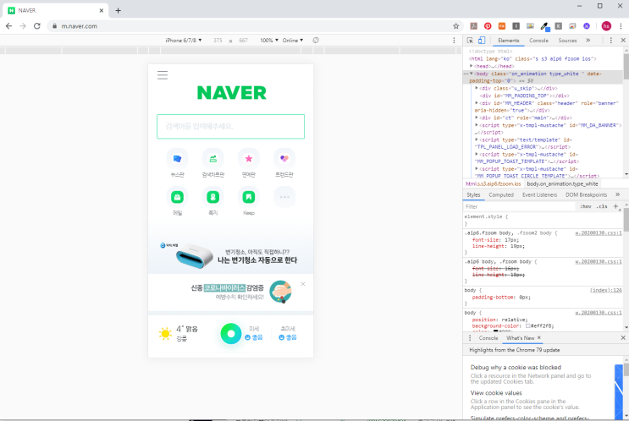Open the 검색차트판 chart shortcut icon
629x421 pixels.
tap(213, 159)
